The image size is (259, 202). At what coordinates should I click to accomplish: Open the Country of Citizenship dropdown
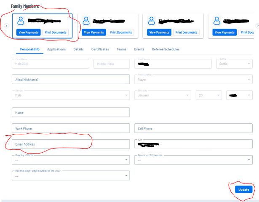coord(193,160)
